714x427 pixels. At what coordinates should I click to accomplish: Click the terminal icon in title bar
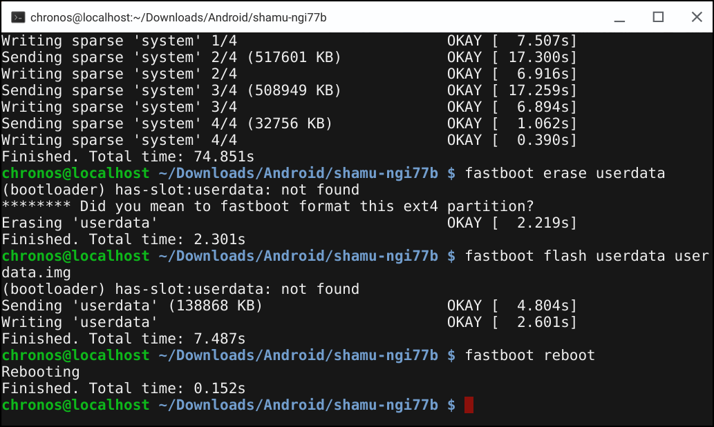[18, 17]
